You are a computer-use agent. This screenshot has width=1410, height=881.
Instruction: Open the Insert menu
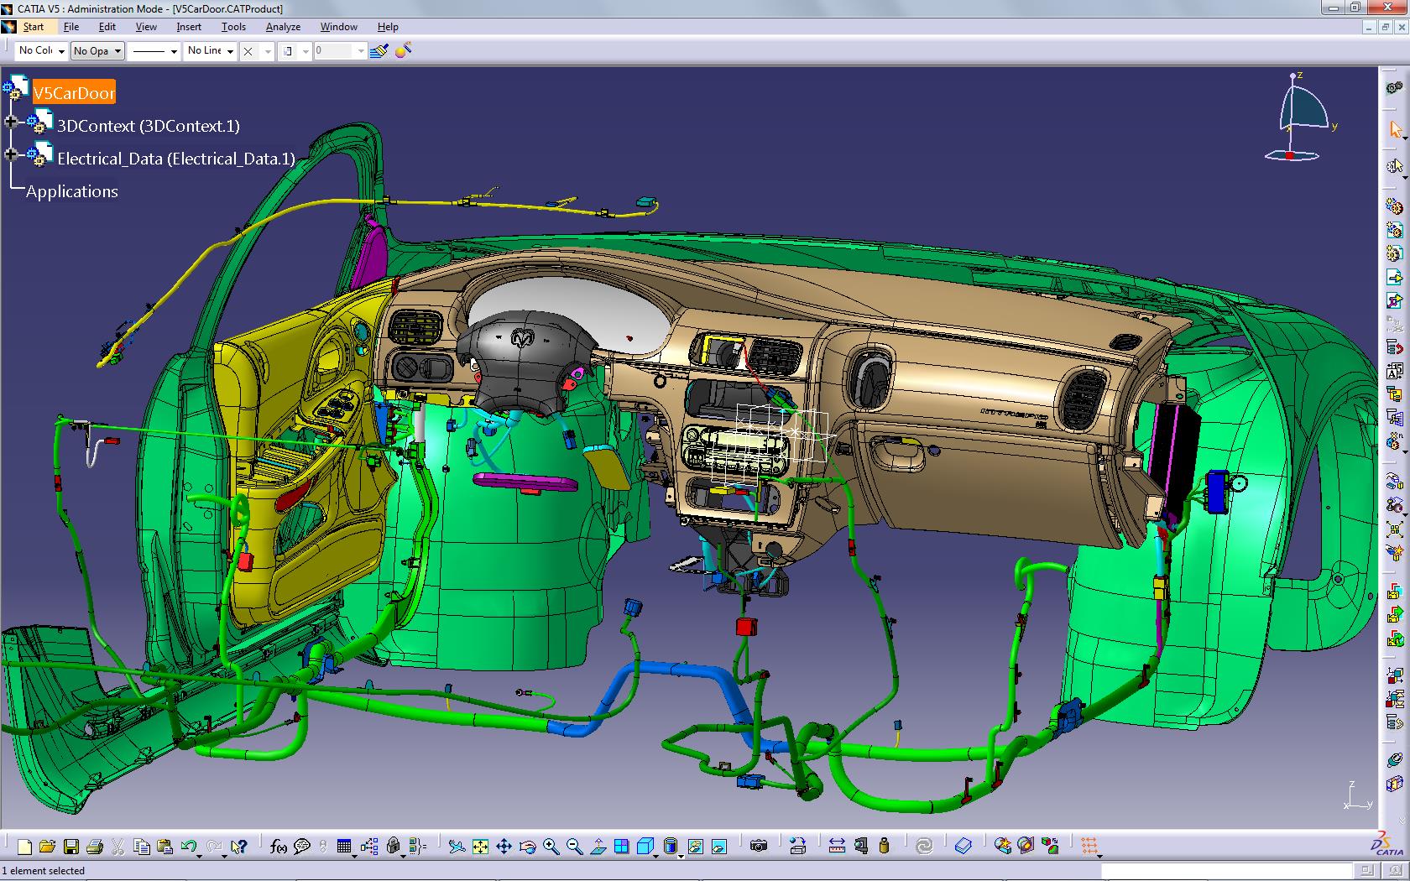tap(188, 27)
